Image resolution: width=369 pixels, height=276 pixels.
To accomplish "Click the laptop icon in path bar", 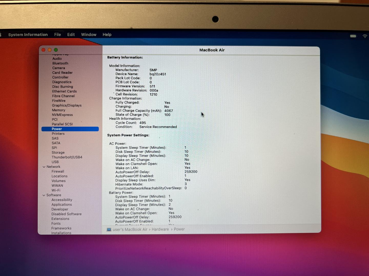I will point(109,229).
